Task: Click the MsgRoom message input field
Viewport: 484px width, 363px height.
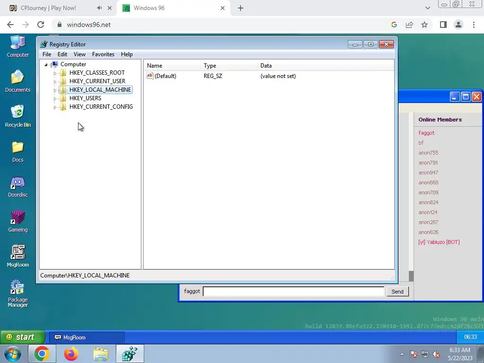Action: pos(294,291)
